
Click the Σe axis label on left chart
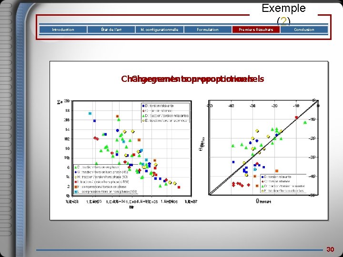(60, 102)
